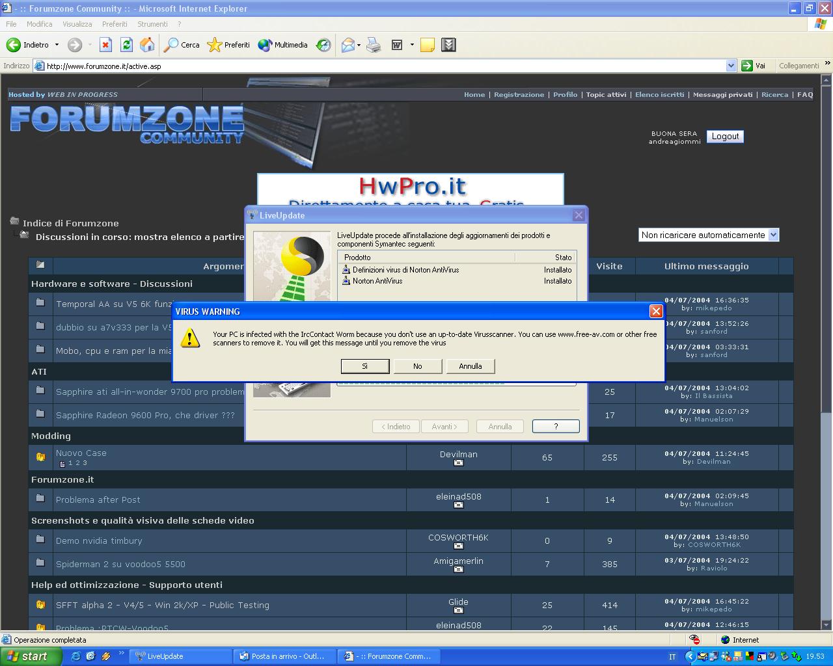Click the privacy blocked-cookie status bar icon
Image resolution: width=833 pixels, height=666 pixels.
[x=694, y=639]
